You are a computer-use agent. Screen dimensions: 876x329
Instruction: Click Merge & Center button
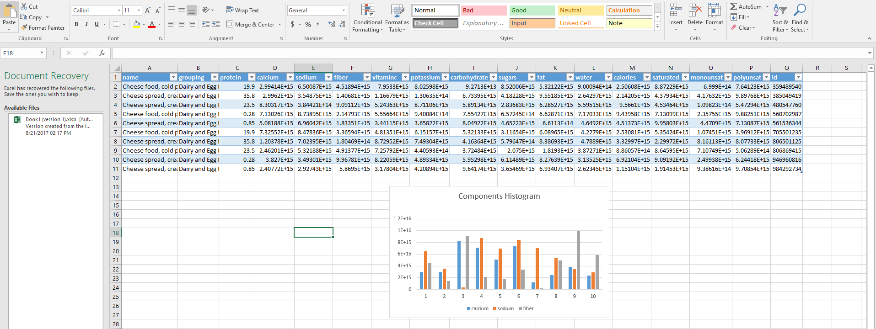pos(250,24)
